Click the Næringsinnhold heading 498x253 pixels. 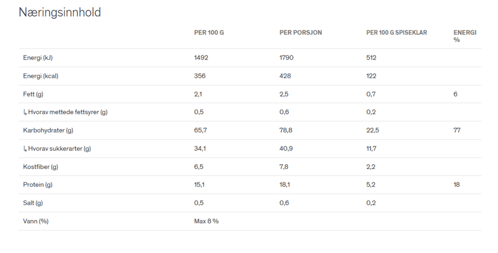coord(60,13)
